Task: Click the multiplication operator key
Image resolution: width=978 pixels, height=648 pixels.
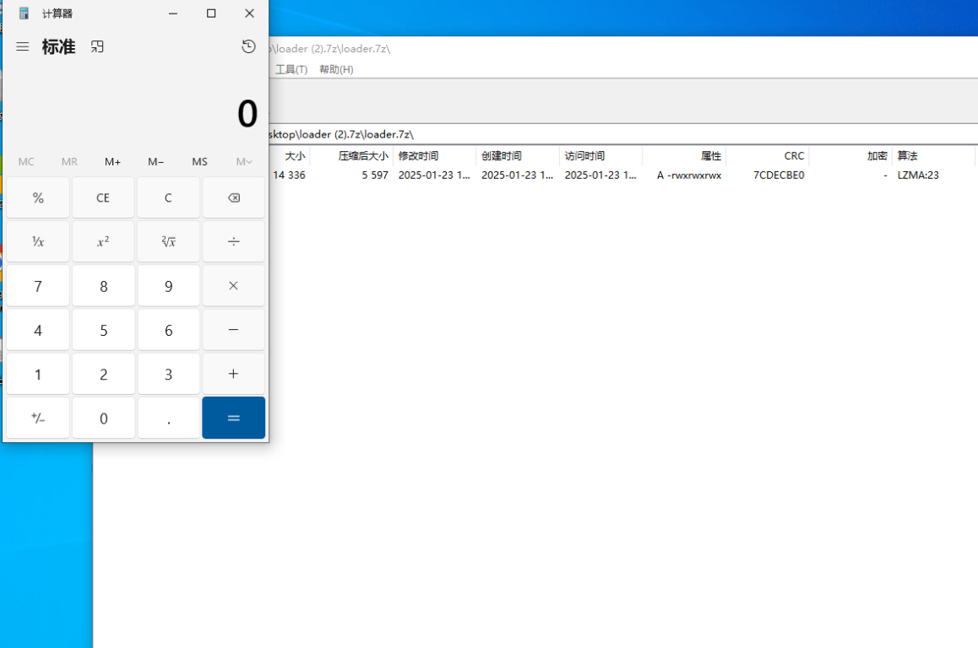Action: 234,286
